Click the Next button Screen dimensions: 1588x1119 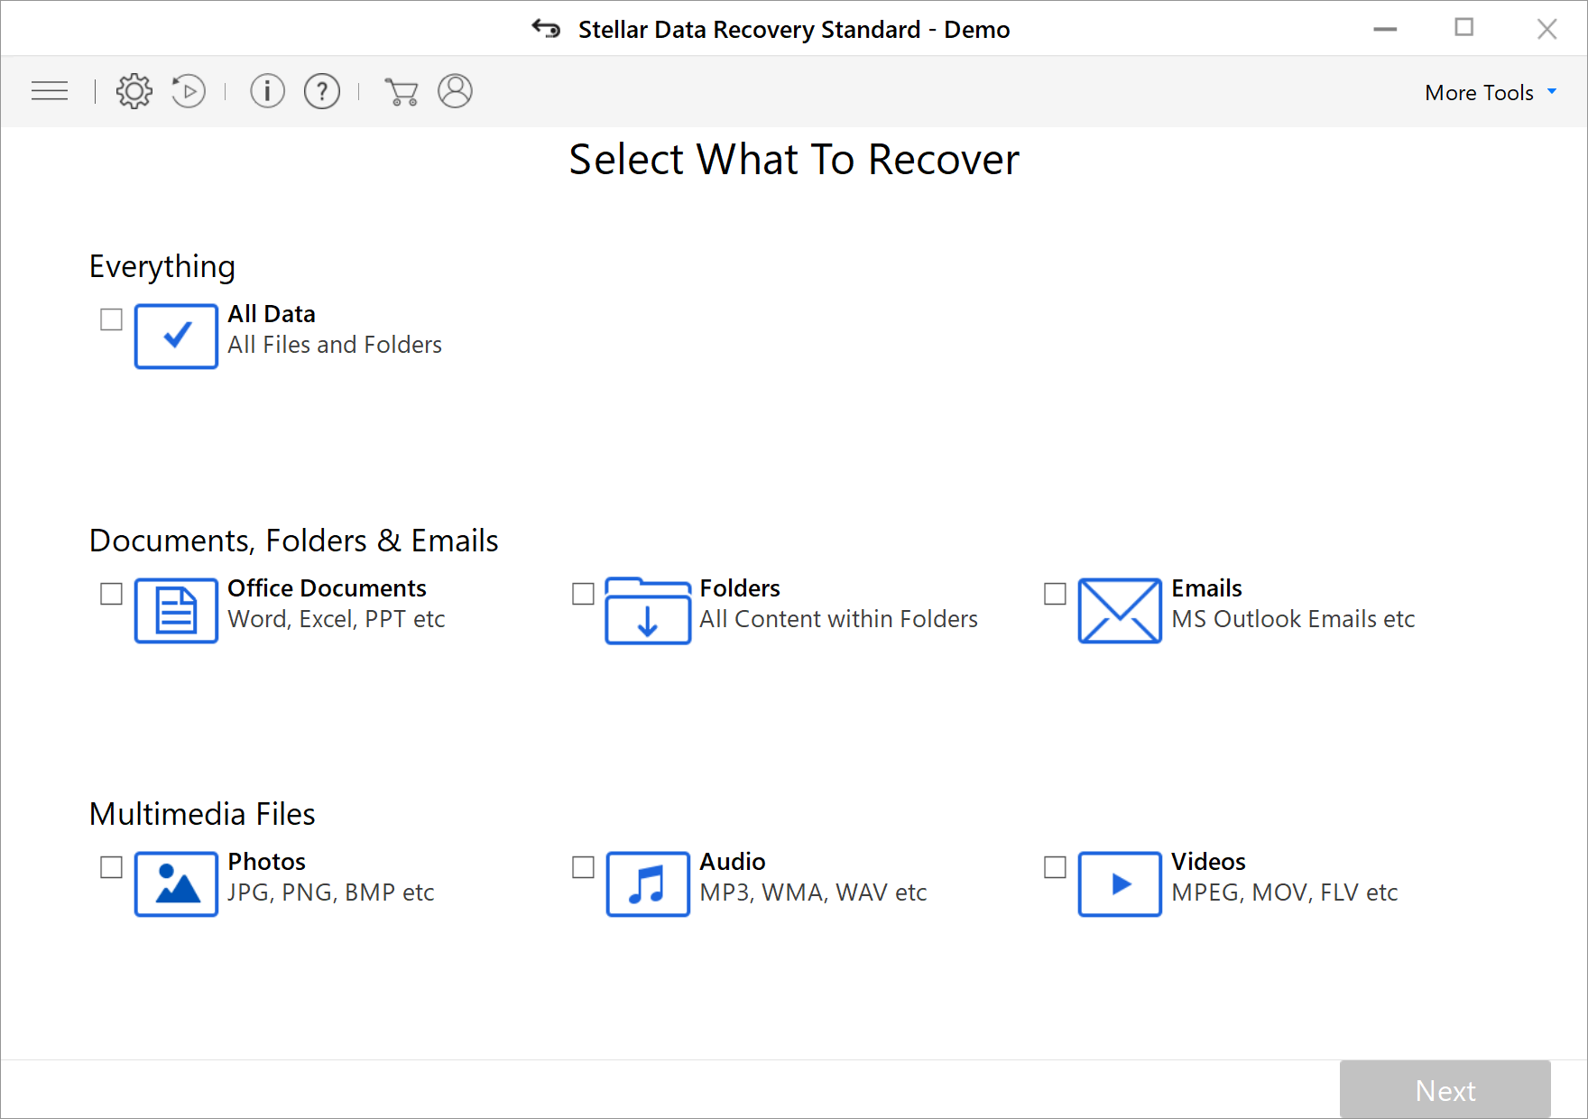tap(1445, 1090)
